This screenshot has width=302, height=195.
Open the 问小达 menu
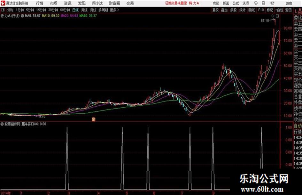pyautogui.click(x=97, y=3)
